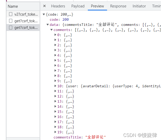Expand comment item 0
The height and width of the screenshot is (140, 161).
(x=55, y=35)
